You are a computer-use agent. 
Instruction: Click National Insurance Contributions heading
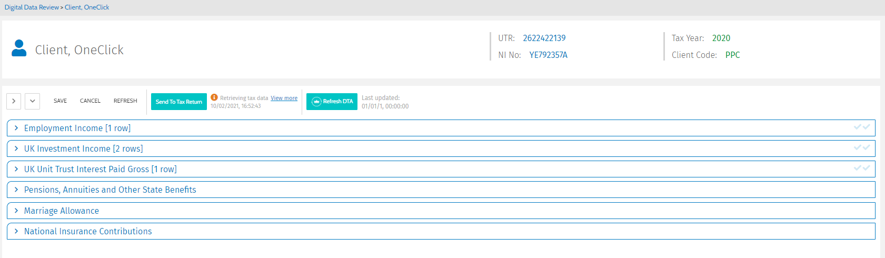(88, 231)
